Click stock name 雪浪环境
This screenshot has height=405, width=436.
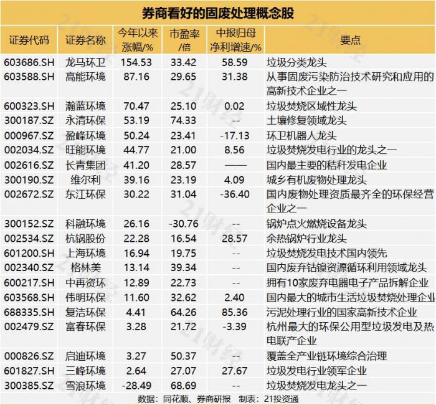(x=85, y=386)
